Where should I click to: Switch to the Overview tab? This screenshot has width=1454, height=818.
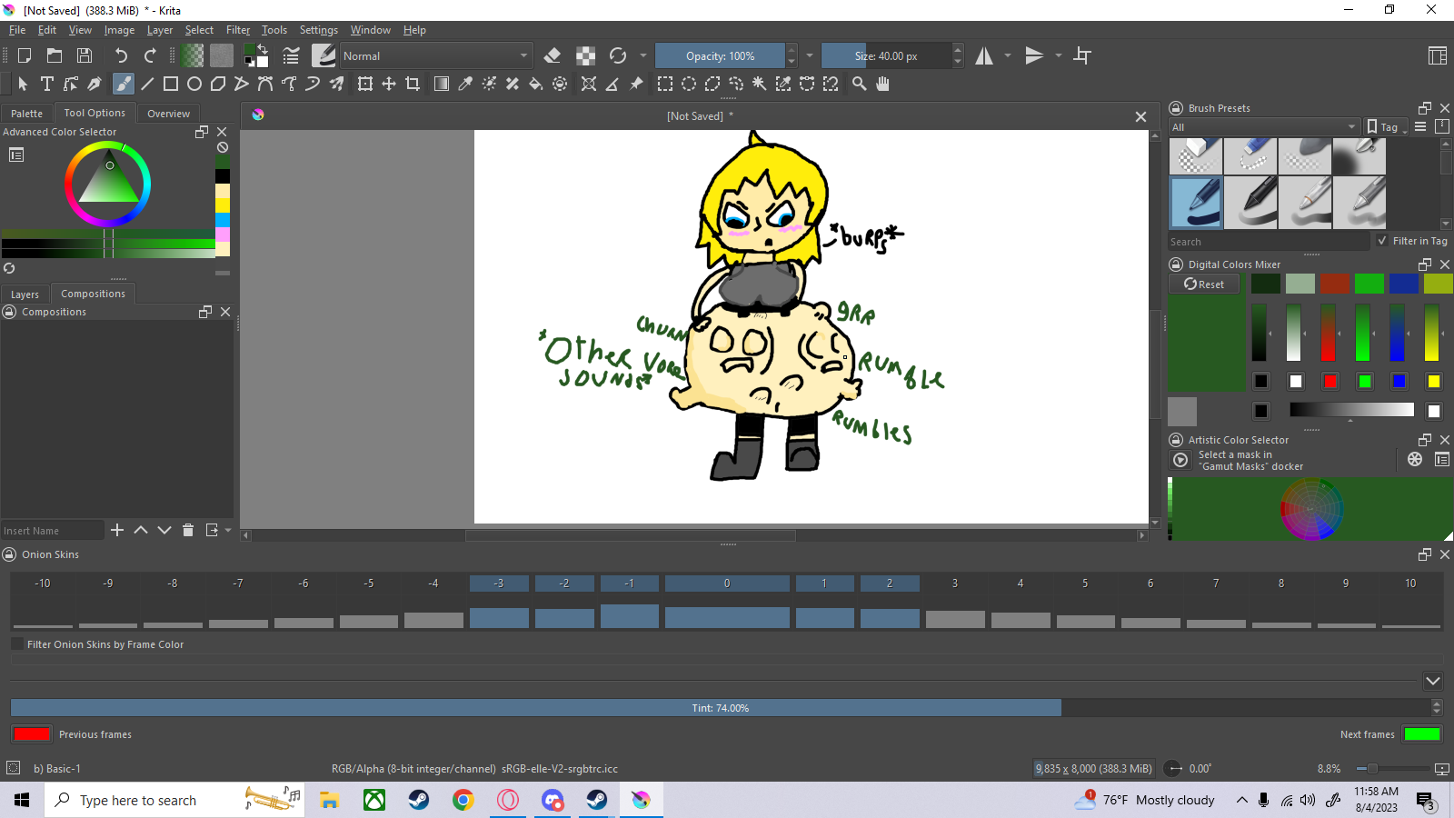point(168,114)
